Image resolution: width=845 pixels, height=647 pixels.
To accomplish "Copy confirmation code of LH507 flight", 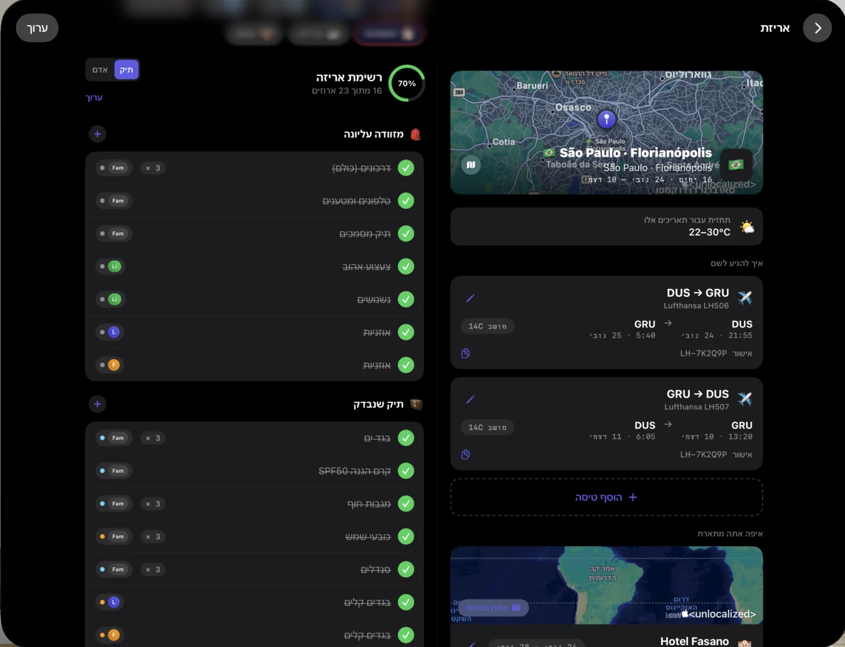I will (465, 455).
